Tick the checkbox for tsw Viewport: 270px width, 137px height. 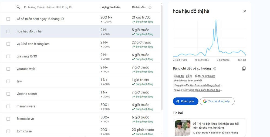[x=8, y=81]
